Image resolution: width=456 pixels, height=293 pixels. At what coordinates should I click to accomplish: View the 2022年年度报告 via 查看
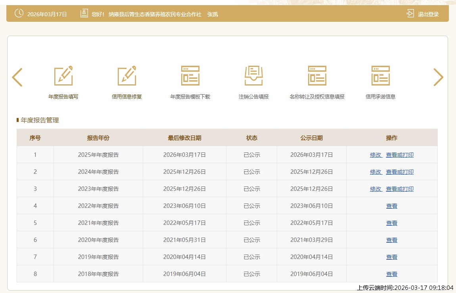coord(392,206)
